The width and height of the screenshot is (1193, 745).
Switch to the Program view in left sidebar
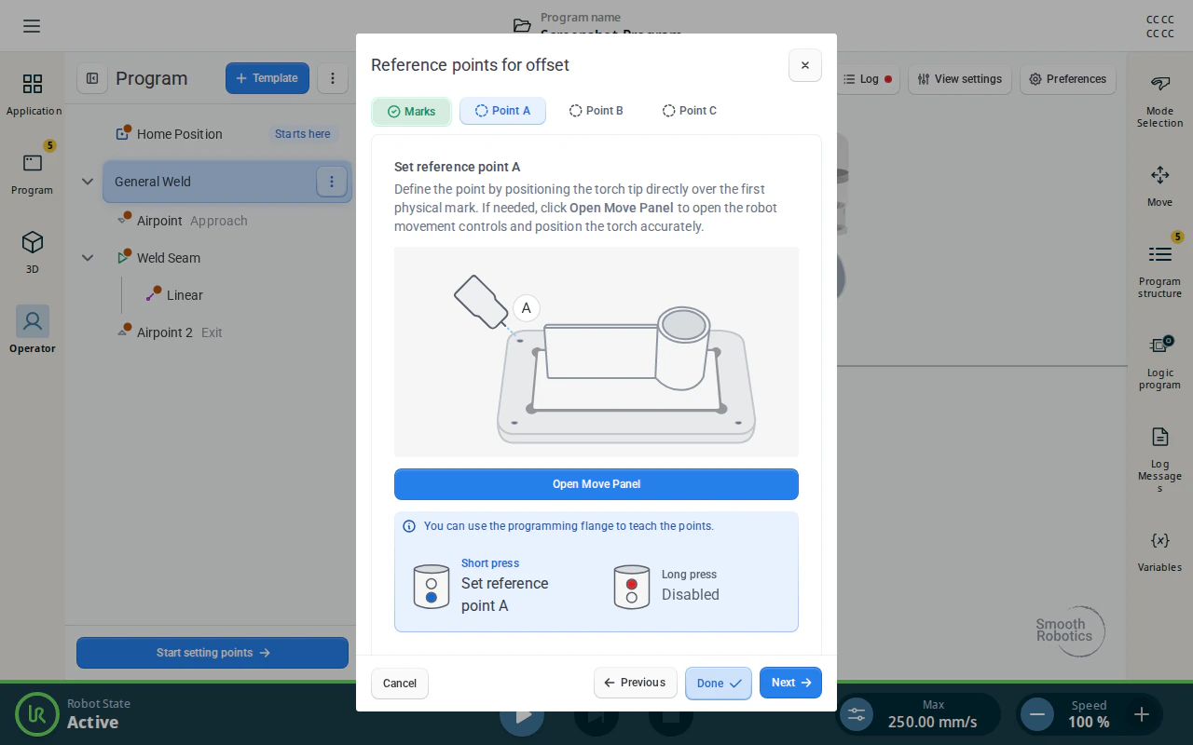click(33, 173)
